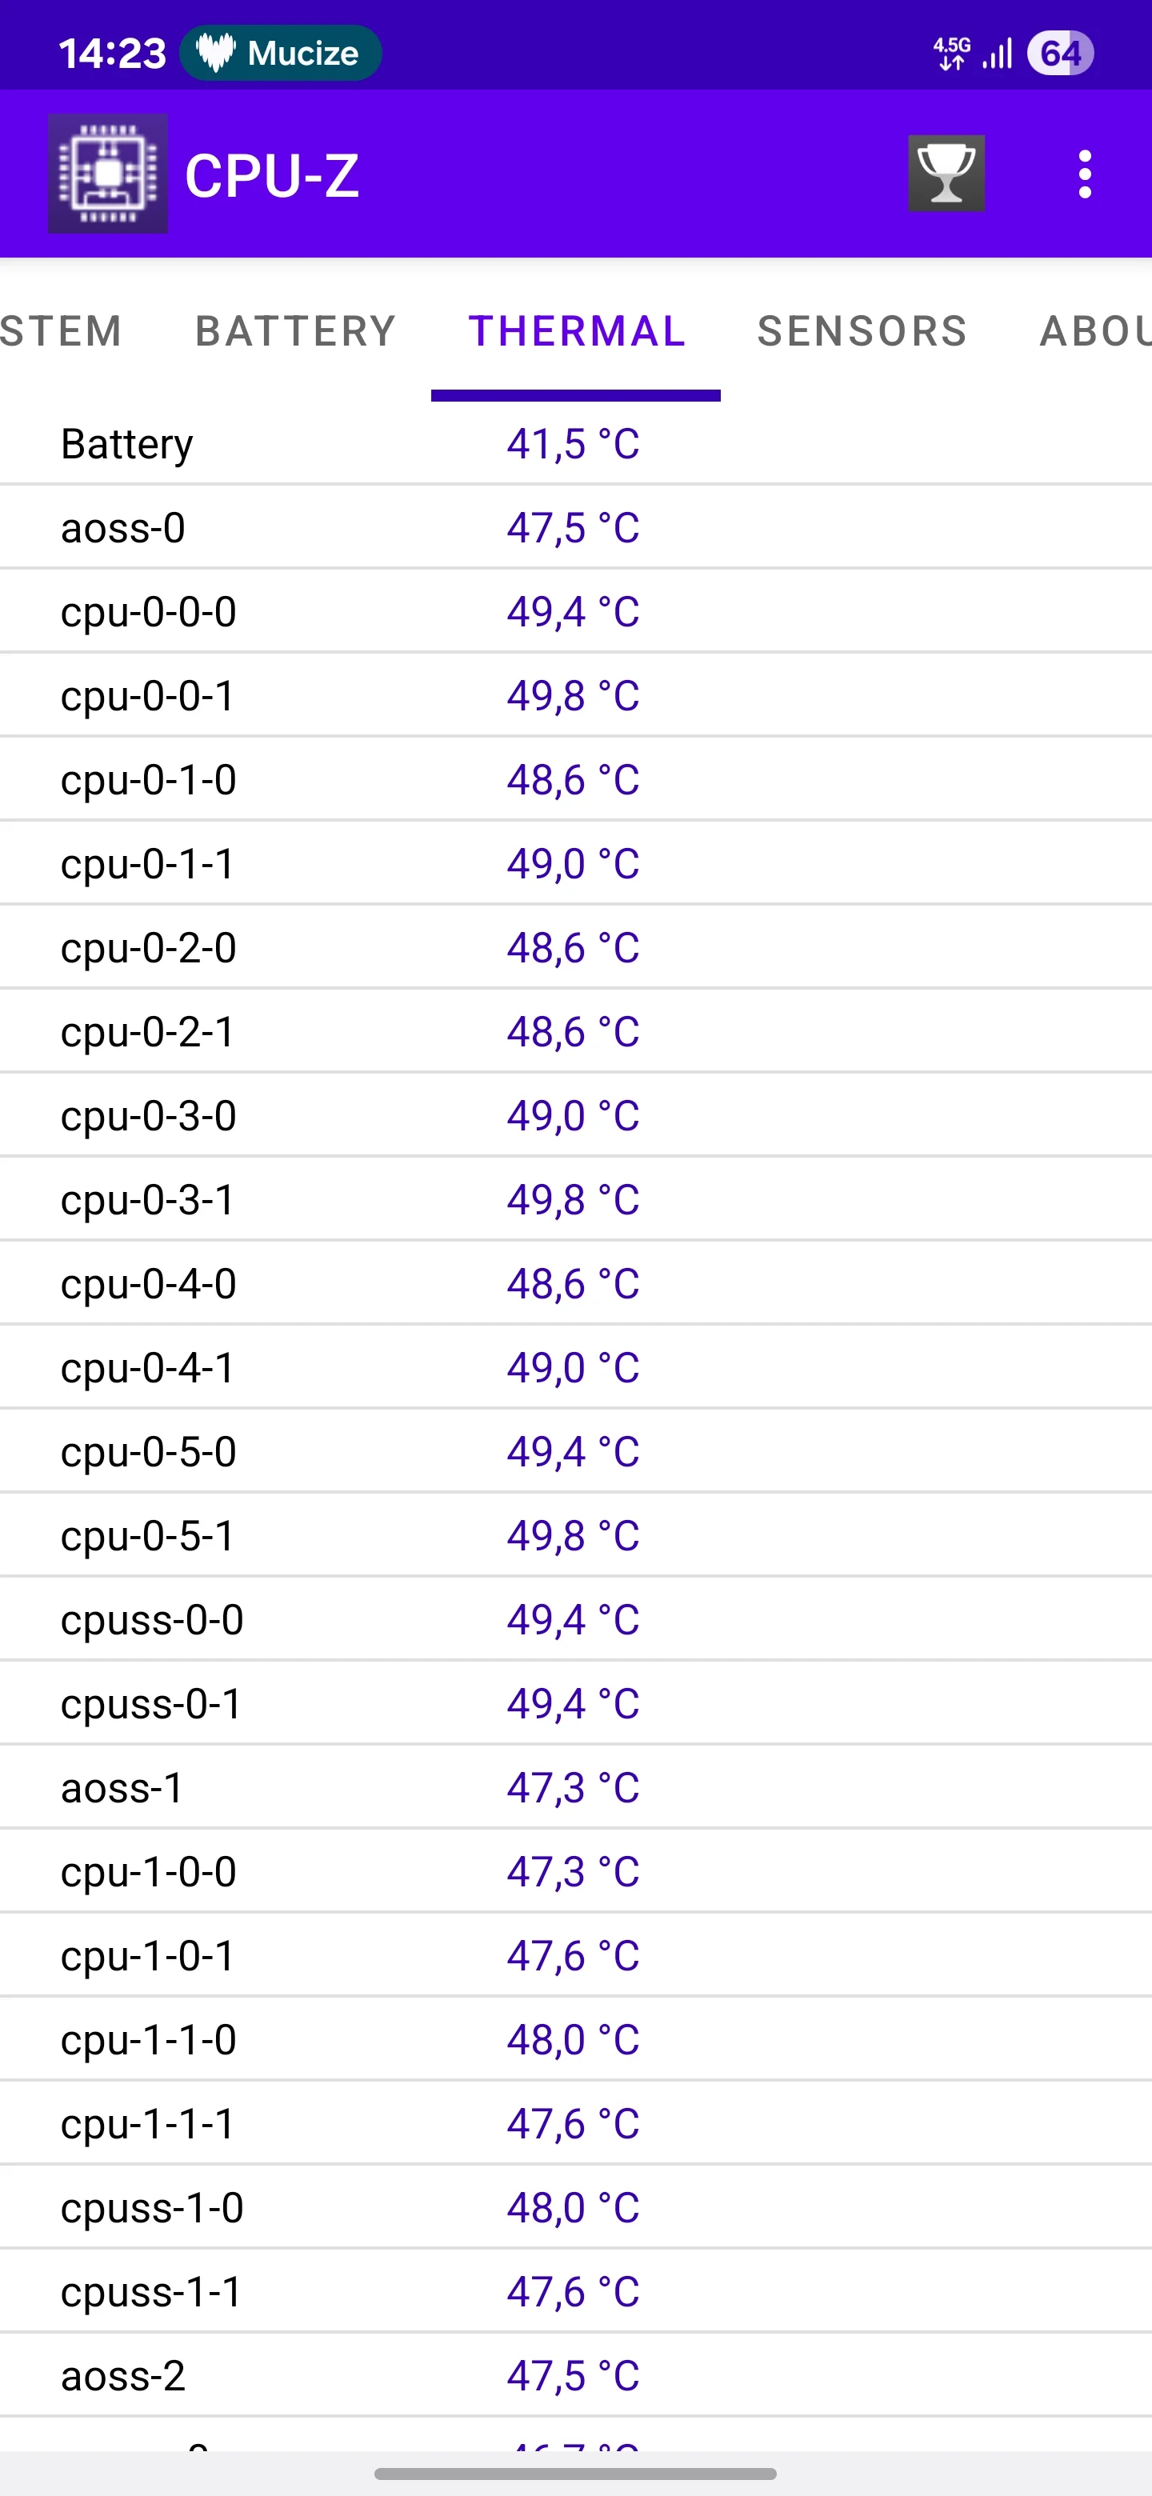1152x2496 pixels.
Task: Switch to the Sensors tab
Action: point(862,331)
